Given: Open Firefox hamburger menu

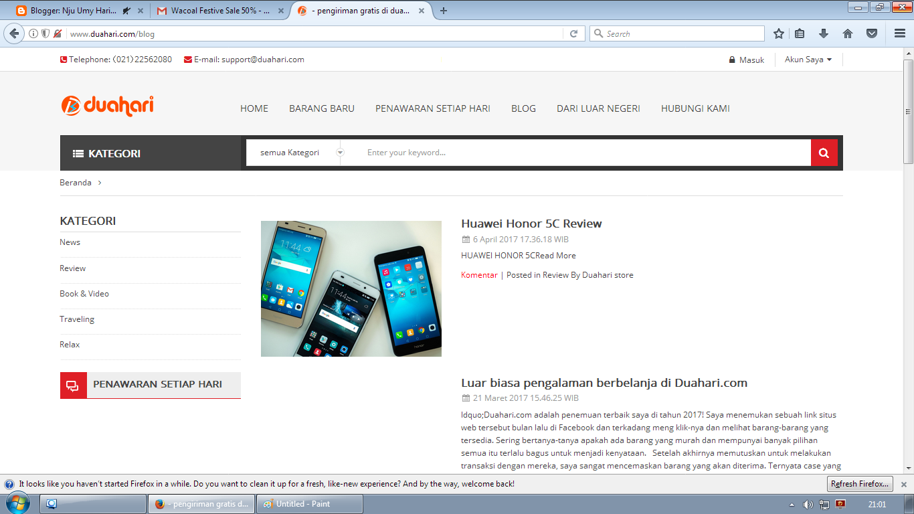Looking at the screenshot, I should click(x=900, y=33).
